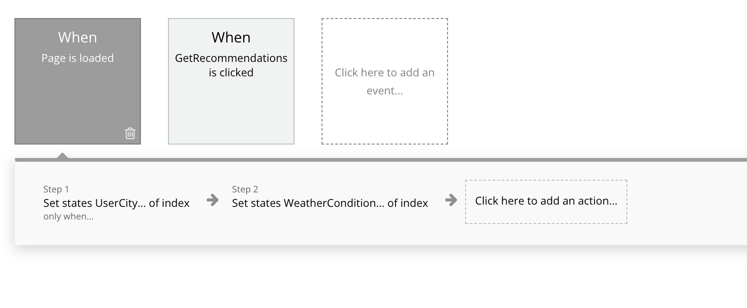
Task: Click the Page is loaded text
Action: point(77,58)
